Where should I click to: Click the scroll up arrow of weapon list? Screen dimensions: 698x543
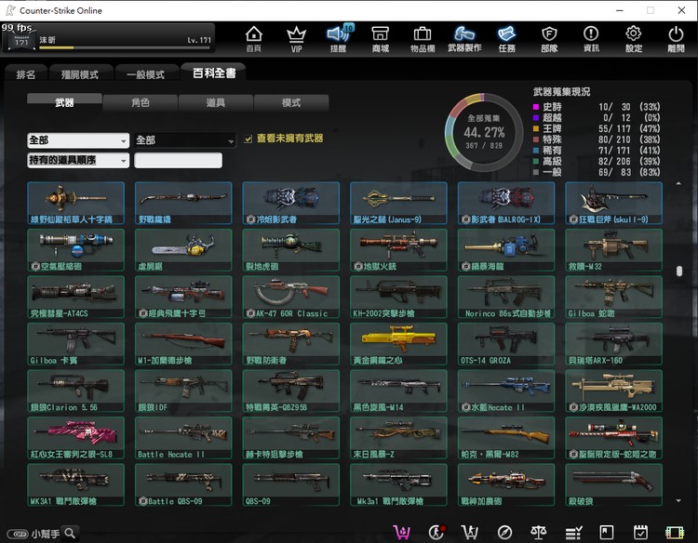click(x=678, y=183)
